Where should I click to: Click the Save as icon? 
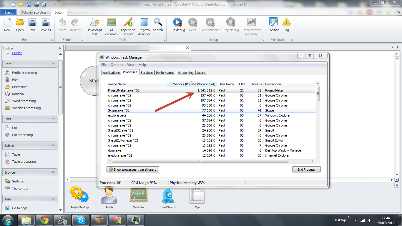45,22
